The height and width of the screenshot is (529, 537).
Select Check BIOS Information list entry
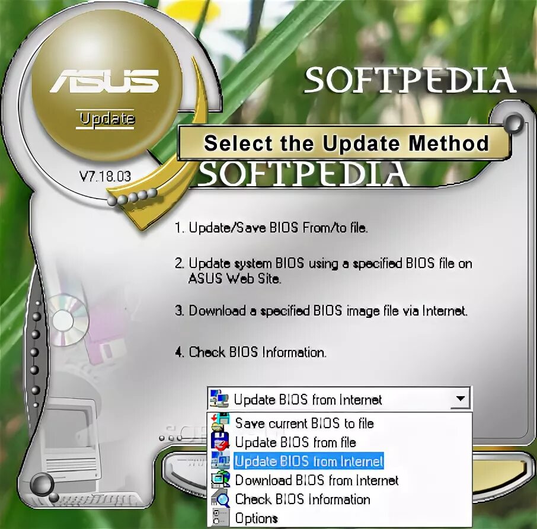pyautogui.click(x=303, y=499)
